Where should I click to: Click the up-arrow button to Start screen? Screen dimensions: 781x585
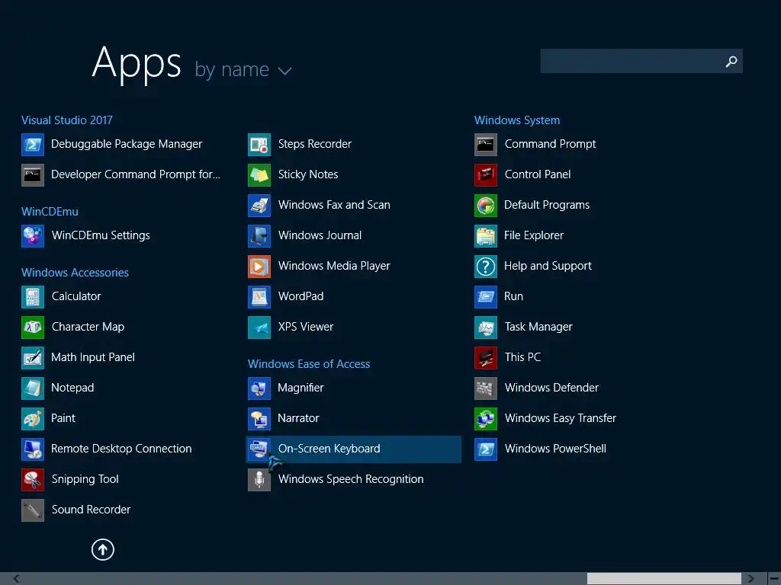click(103, 550)
